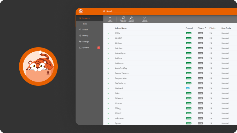Click the System notification badge showing 2

(x=99, y=48)
